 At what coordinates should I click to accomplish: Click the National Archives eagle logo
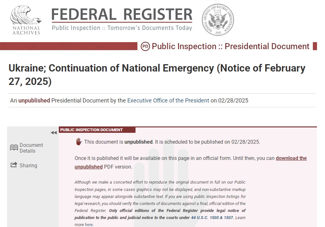[26, 19]
